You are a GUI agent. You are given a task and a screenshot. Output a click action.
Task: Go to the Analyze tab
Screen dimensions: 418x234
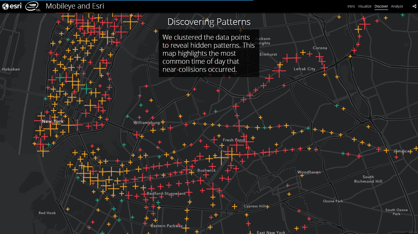(x=397, y=6)
